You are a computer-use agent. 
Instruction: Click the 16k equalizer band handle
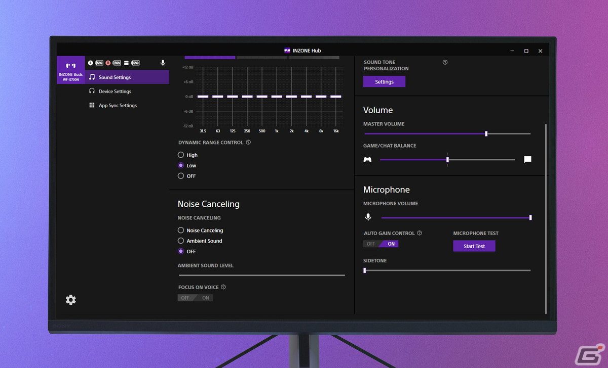pos(335,96)
